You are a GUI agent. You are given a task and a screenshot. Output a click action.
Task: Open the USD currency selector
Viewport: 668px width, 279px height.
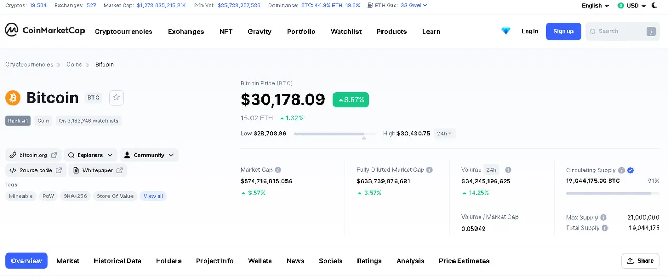coord(631,6)
